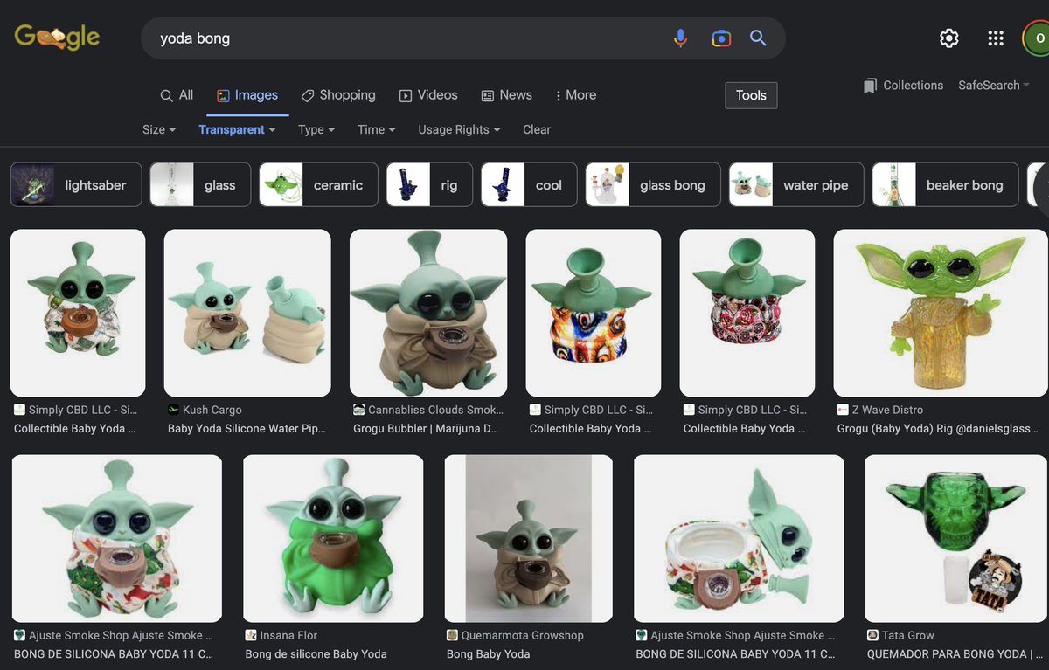Expand the Size filter dropdown
This screenshot has height=670, width=1049.
159,129
